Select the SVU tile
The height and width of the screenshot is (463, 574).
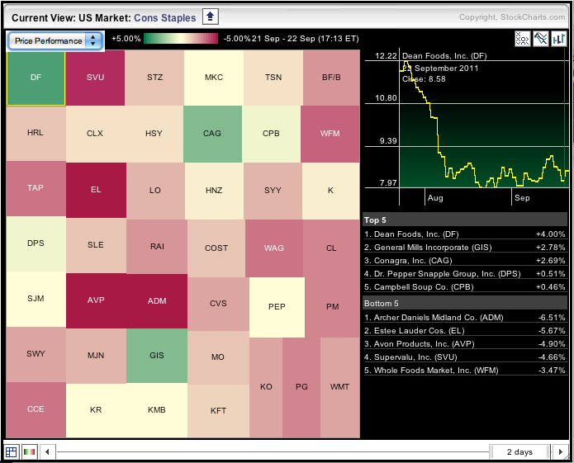click(x=95, y=78)
